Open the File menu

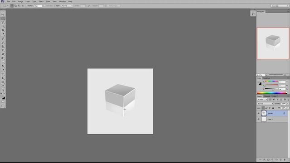pyautogui.click(x=9, y=1)
